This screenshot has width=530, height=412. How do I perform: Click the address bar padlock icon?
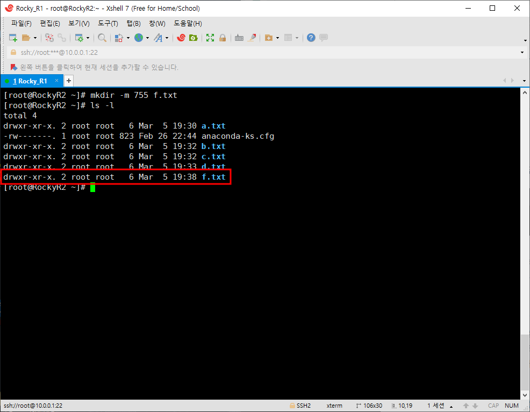click(13, 52)
